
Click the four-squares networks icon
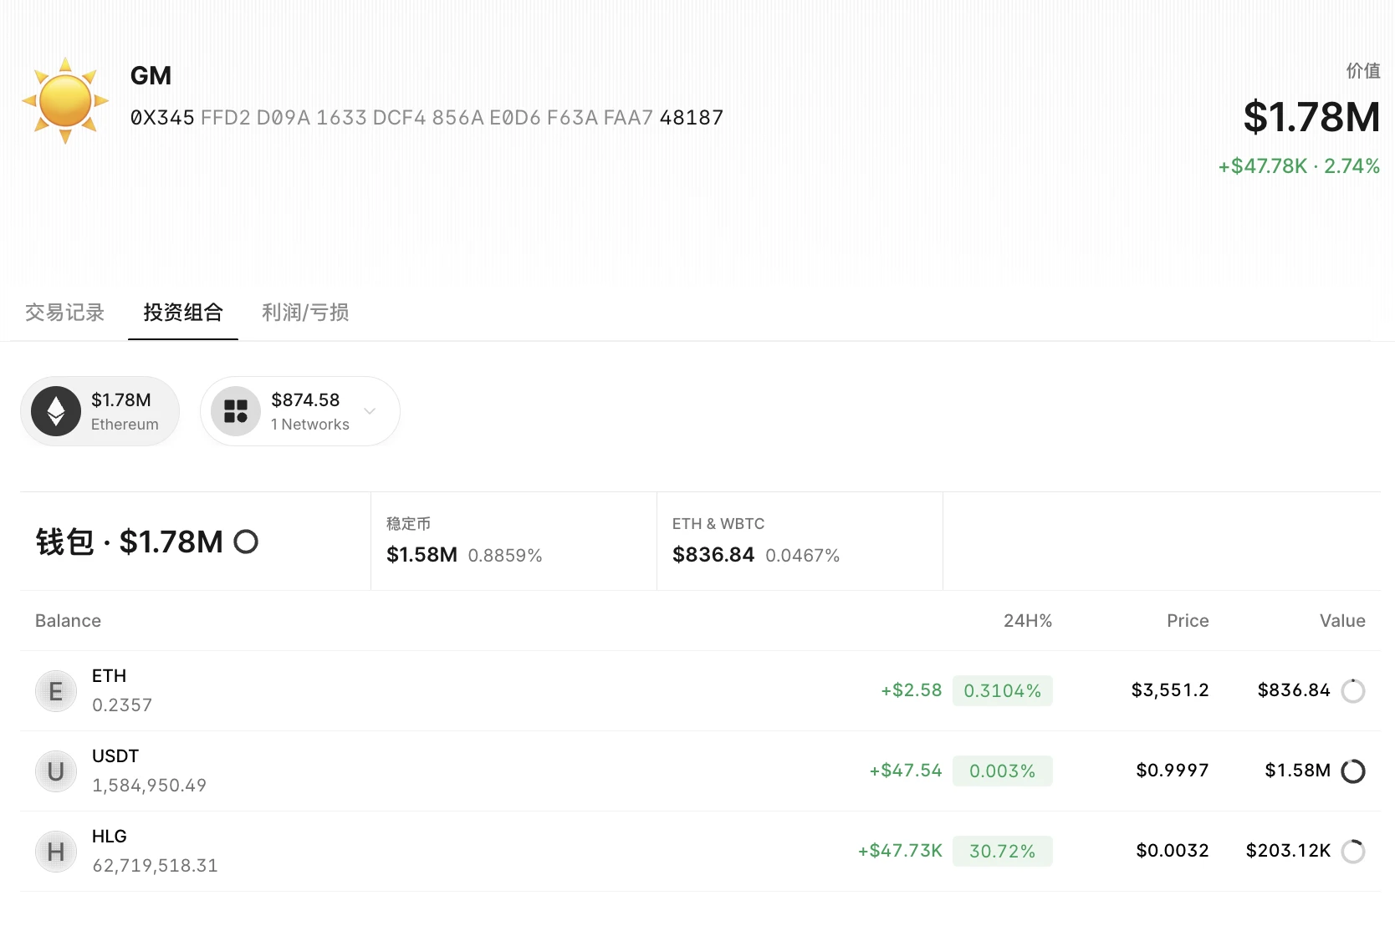pos(236,411)
